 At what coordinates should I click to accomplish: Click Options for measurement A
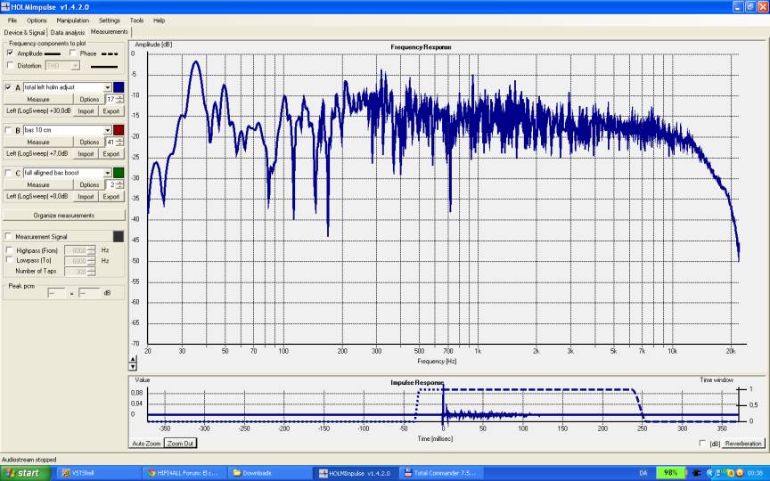click(89, 99)
